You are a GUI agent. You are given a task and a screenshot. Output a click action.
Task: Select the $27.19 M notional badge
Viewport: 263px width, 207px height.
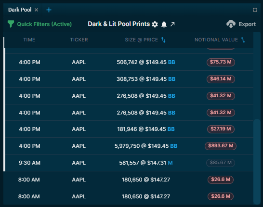pyautogui.click(x=221, y=129)
